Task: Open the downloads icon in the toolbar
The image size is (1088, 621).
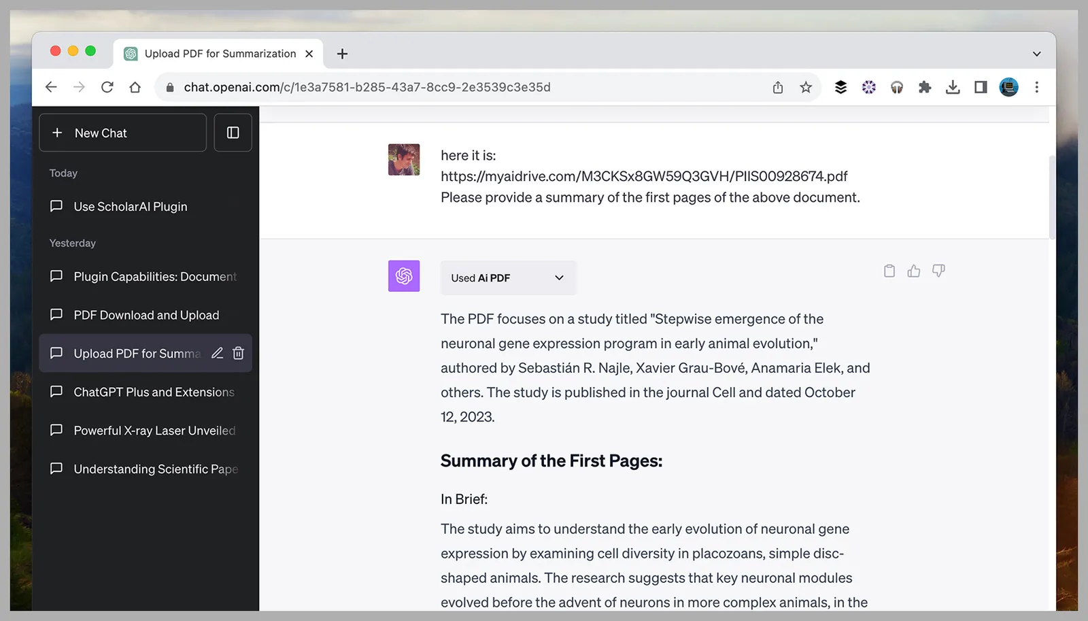Action: coord(953,87)
